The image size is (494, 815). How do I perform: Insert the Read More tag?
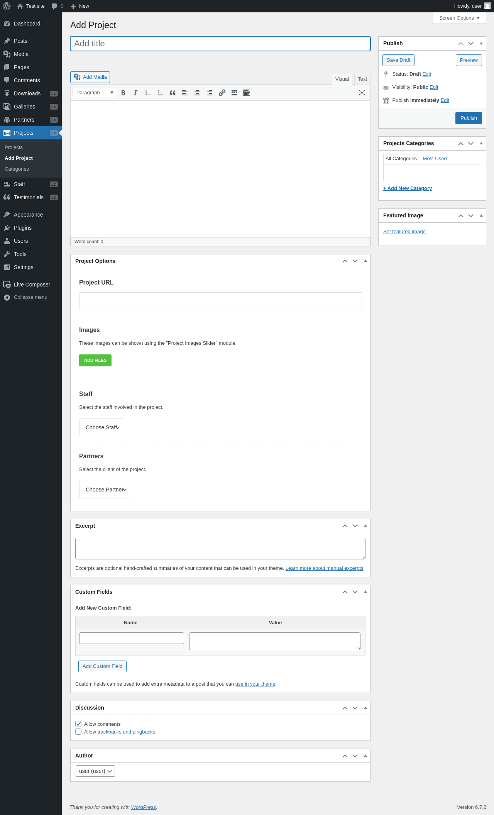(x=234, y=93)
